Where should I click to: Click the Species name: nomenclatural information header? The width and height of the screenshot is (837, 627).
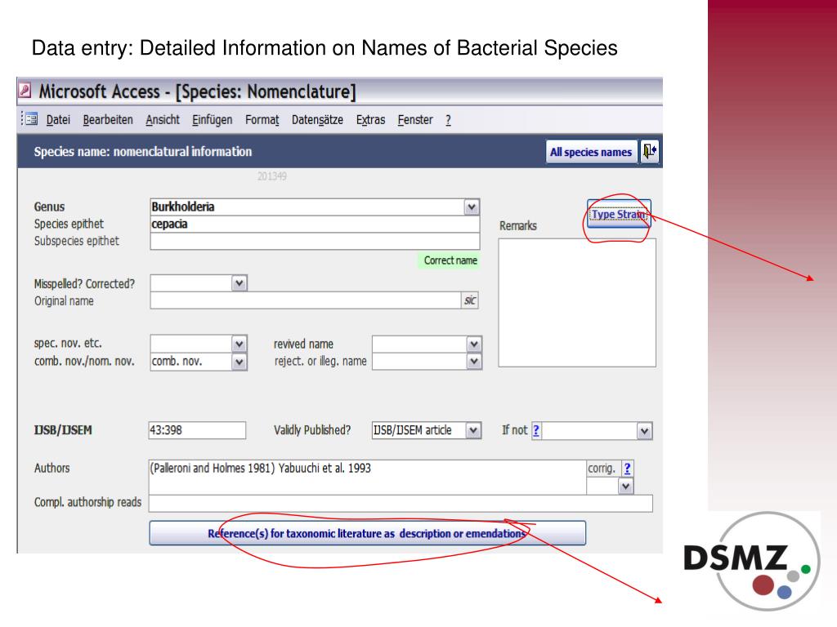pyautogui.click(x=142, y=151)
